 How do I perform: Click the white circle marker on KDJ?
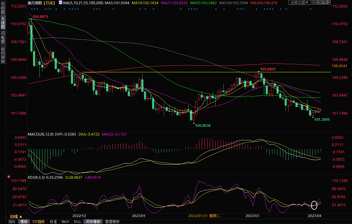314,205
